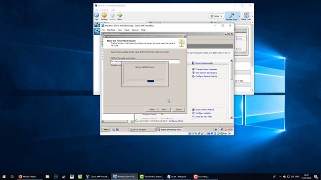The image size is (321, 180).
Task: Click the guest Show Desktop quick-launch icon
Action: coord(117,129)
